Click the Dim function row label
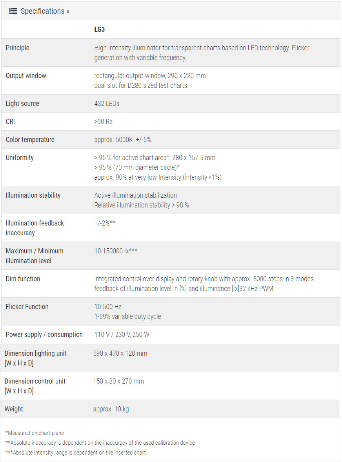This screenshot has width=342, height=462. click(23, 279)
